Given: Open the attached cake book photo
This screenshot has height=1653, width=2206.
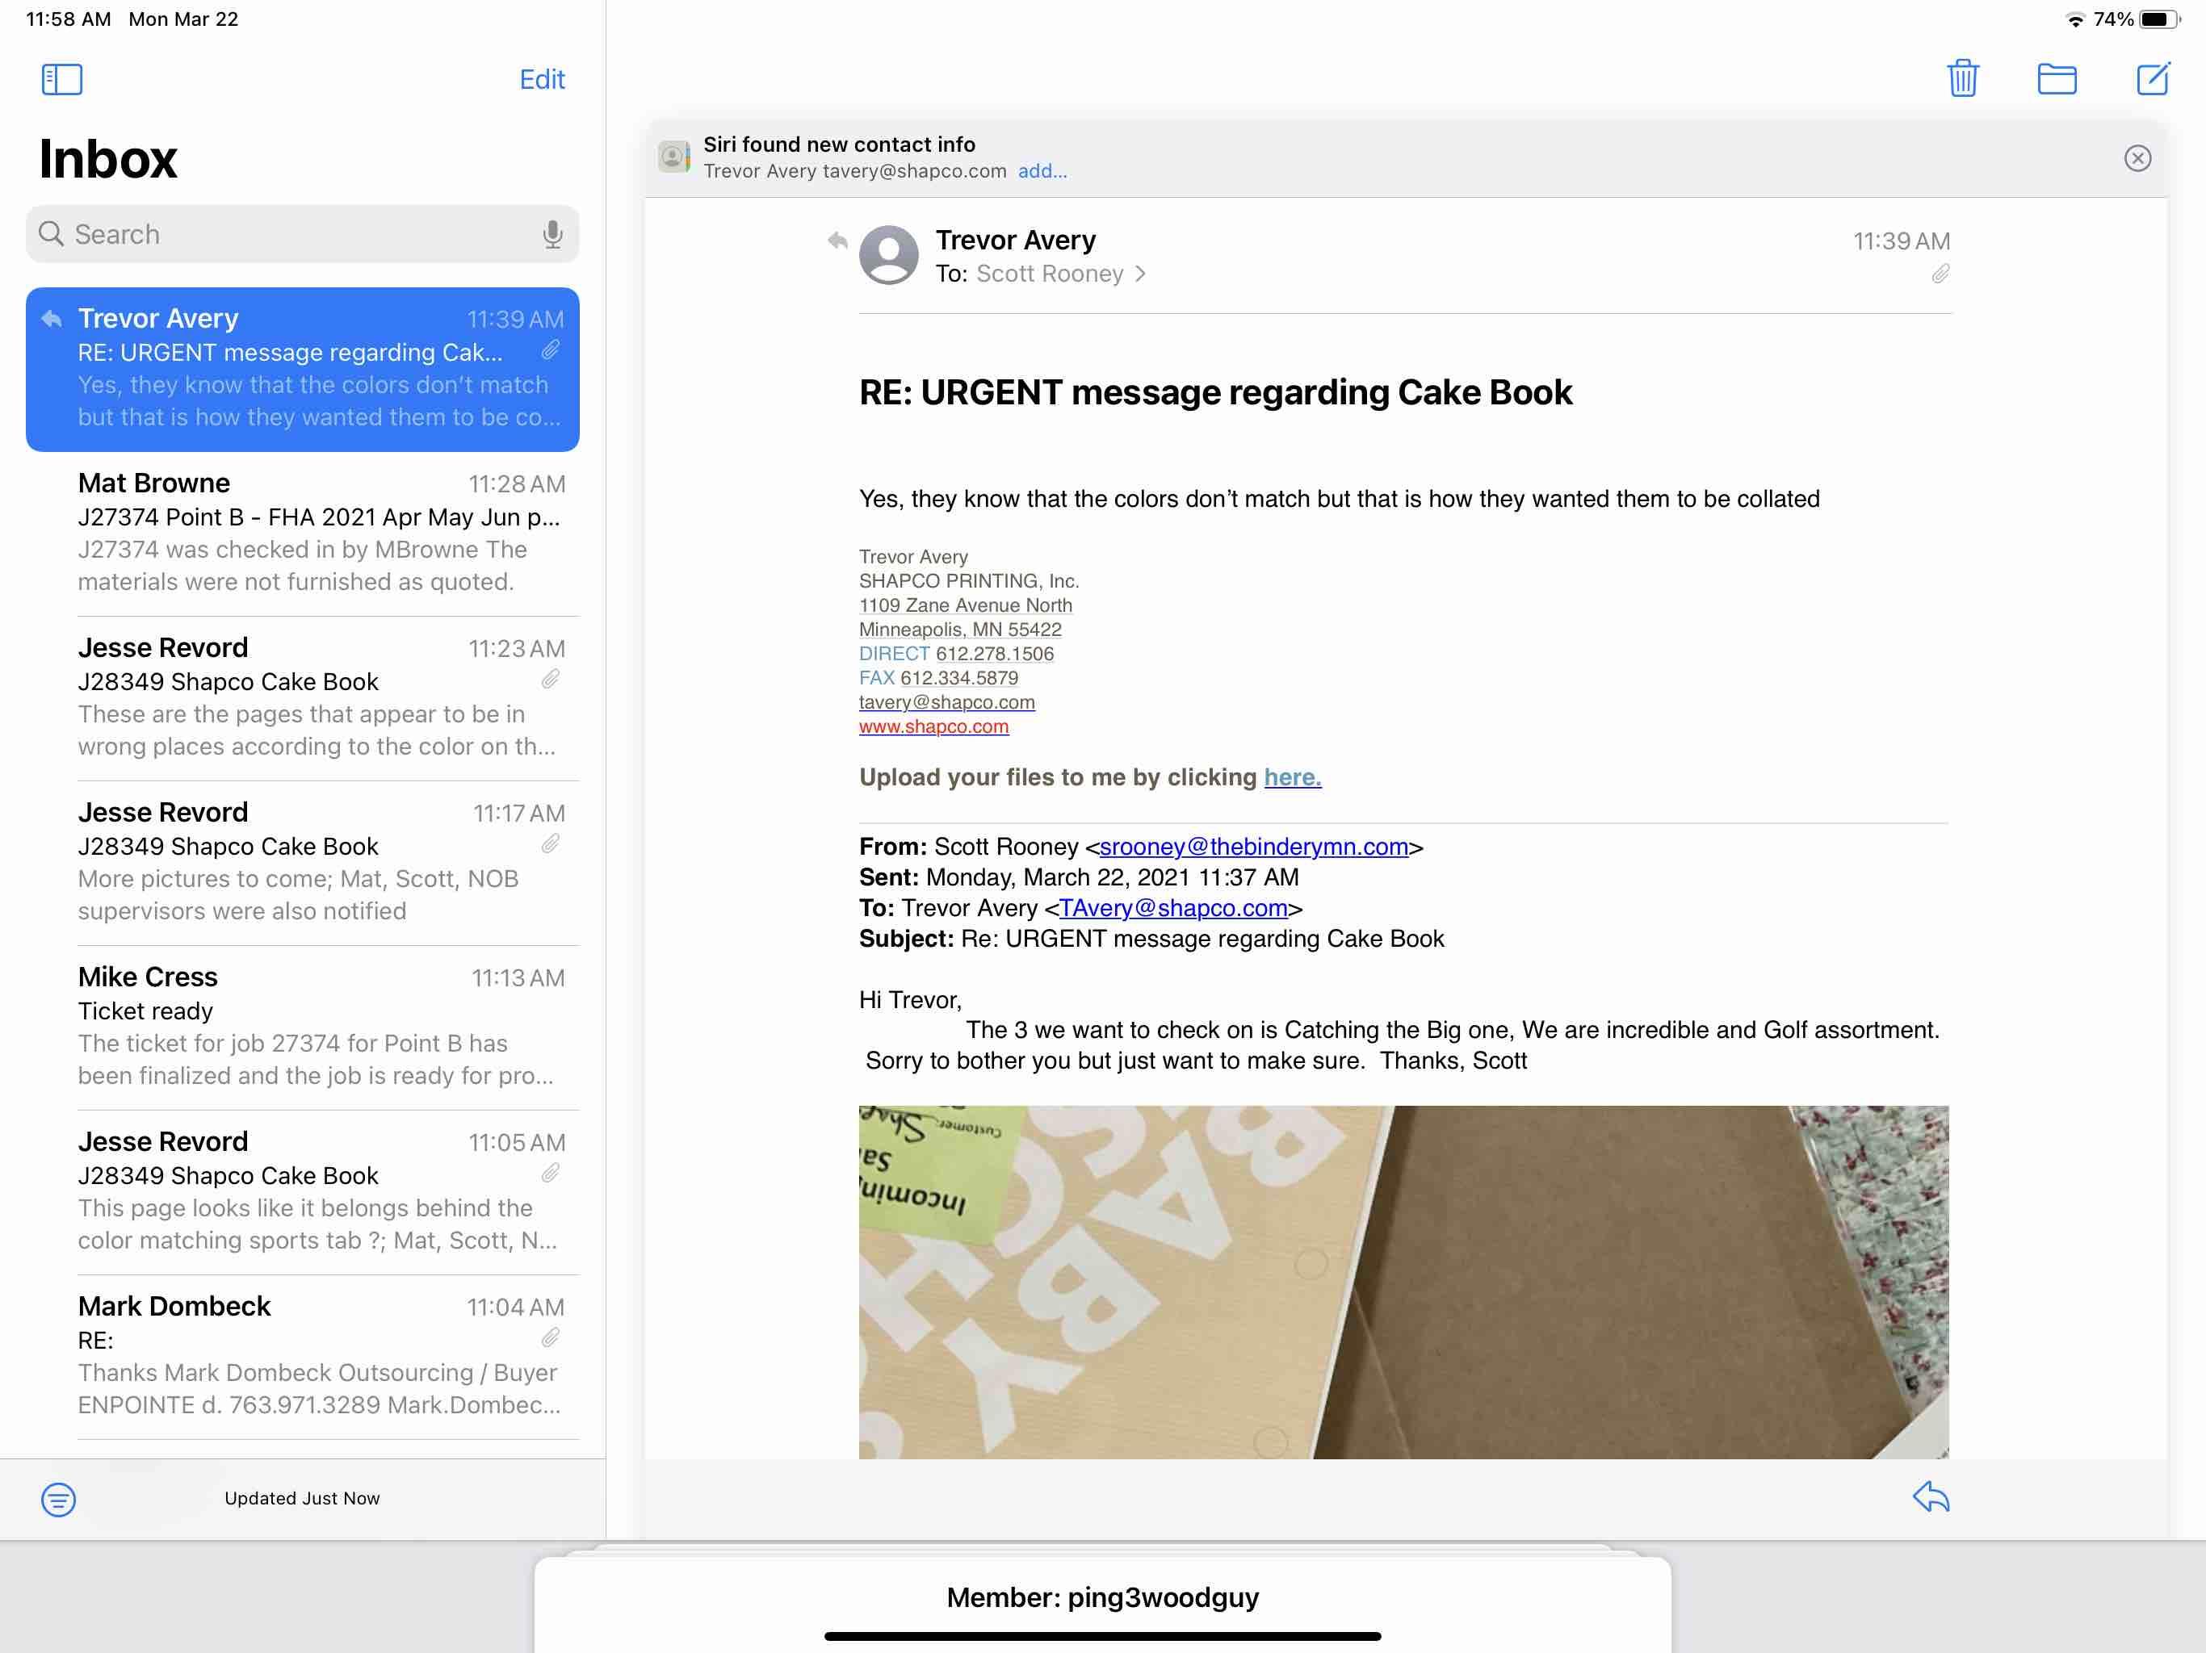Looking at the screenshot, I should coord(1403,1281).
